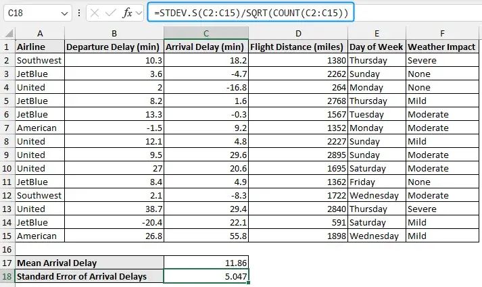Image resolution: width=482 pixels, height=287 pixels.
Task: Select arrival delay -16.8 cell
Action: click(x=206, y=87)
